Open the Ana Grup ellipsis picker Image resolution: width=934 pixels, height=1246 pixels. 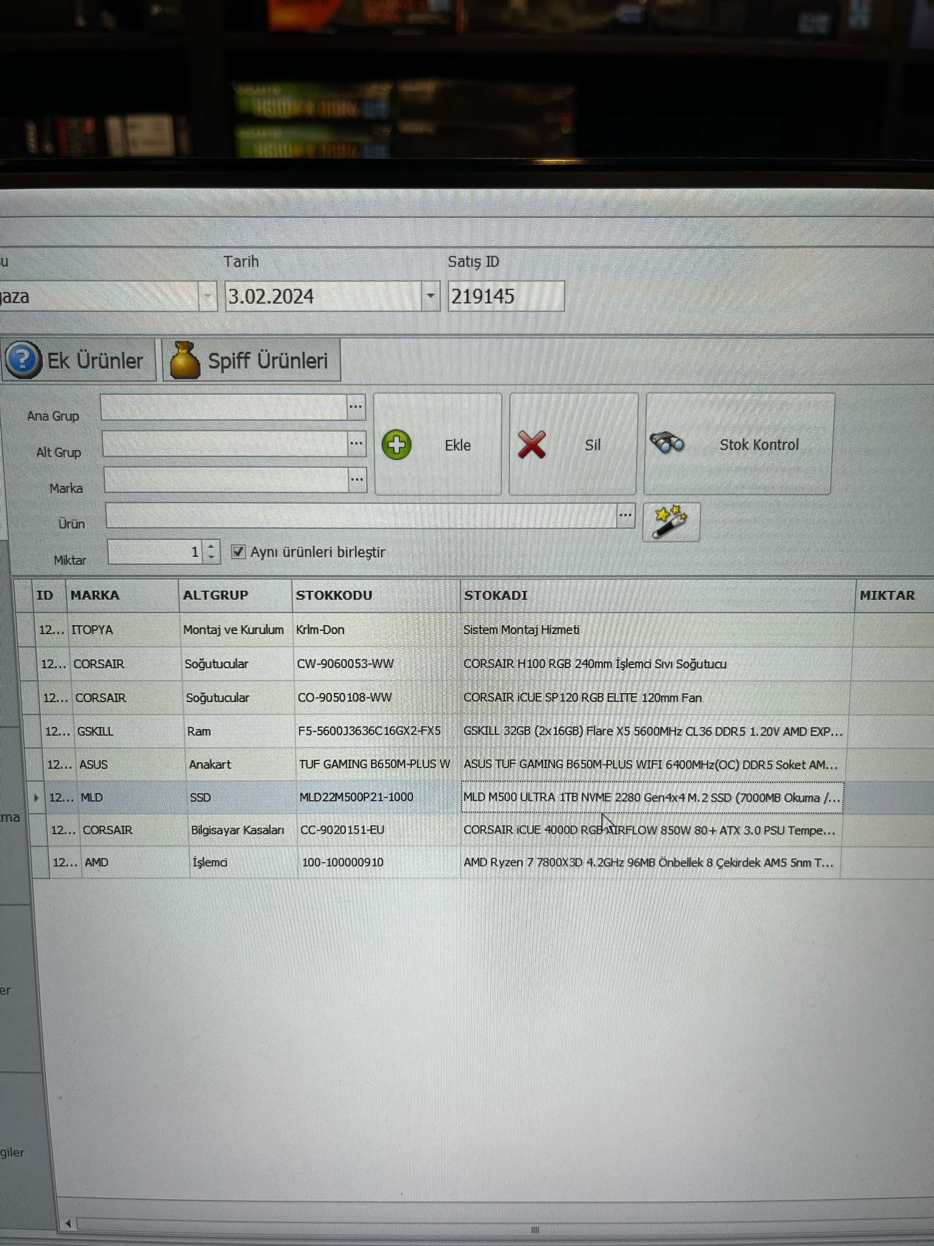[356, 406]
